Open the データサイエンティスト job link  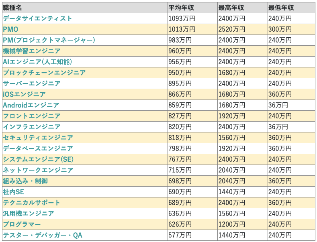[x=37, y=18]
